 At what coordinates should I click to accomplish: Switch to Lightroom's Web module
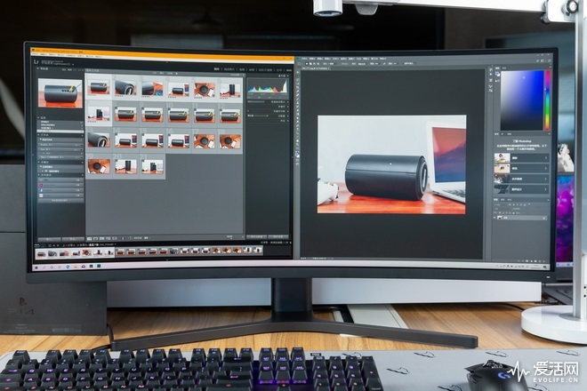tap(289, 70)
